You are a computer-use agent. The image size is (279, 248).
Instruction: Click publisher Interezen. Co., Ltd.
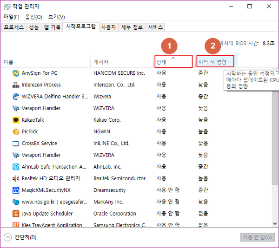pyautogui.click(x=114, y=85)
